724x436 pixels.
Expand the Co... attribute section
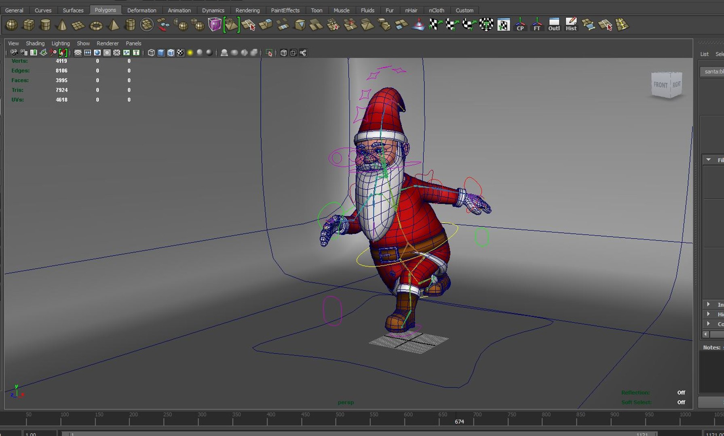coord(709,324)
